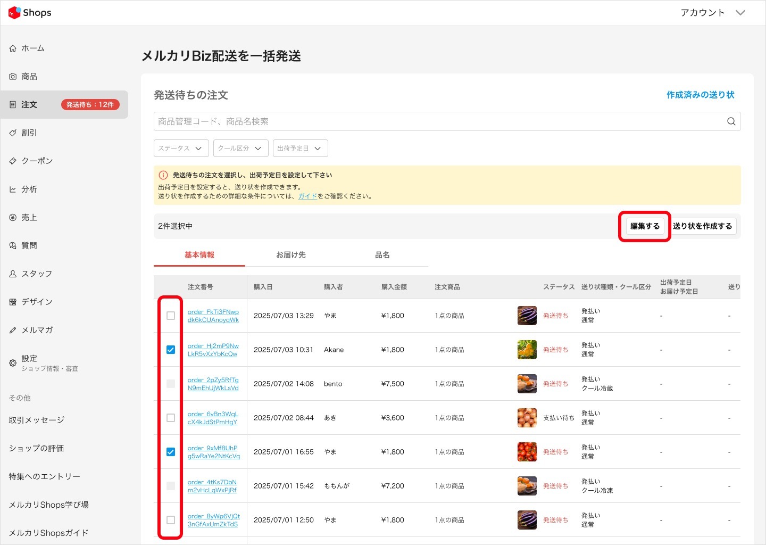Focus the 商品管理コード、商品名検索 search field
Image resolution: width=766 pixels, height=545 pixels.
[447, 121]
